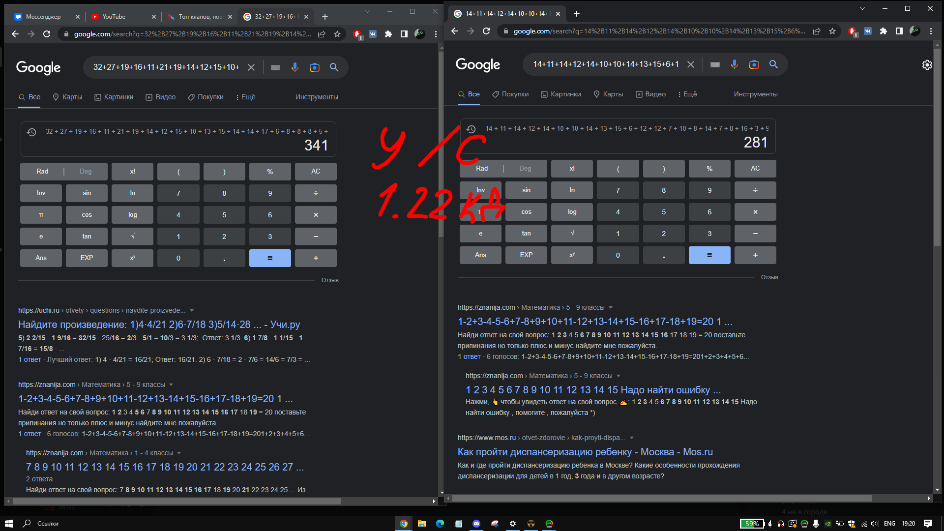944x531 pixels.
Task: Click camera image search in right window
Action: pos(754,64)
